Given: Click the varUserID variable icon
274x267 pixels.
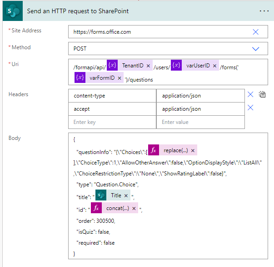Looking at the screenshot, I should (x=176, y=65).
